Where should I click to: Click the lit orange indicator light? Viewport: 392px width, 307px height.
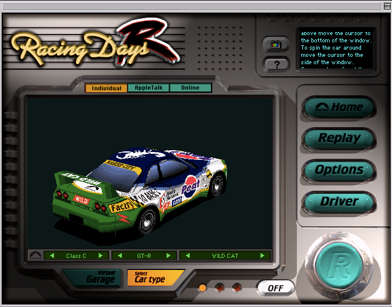[202, 288]
